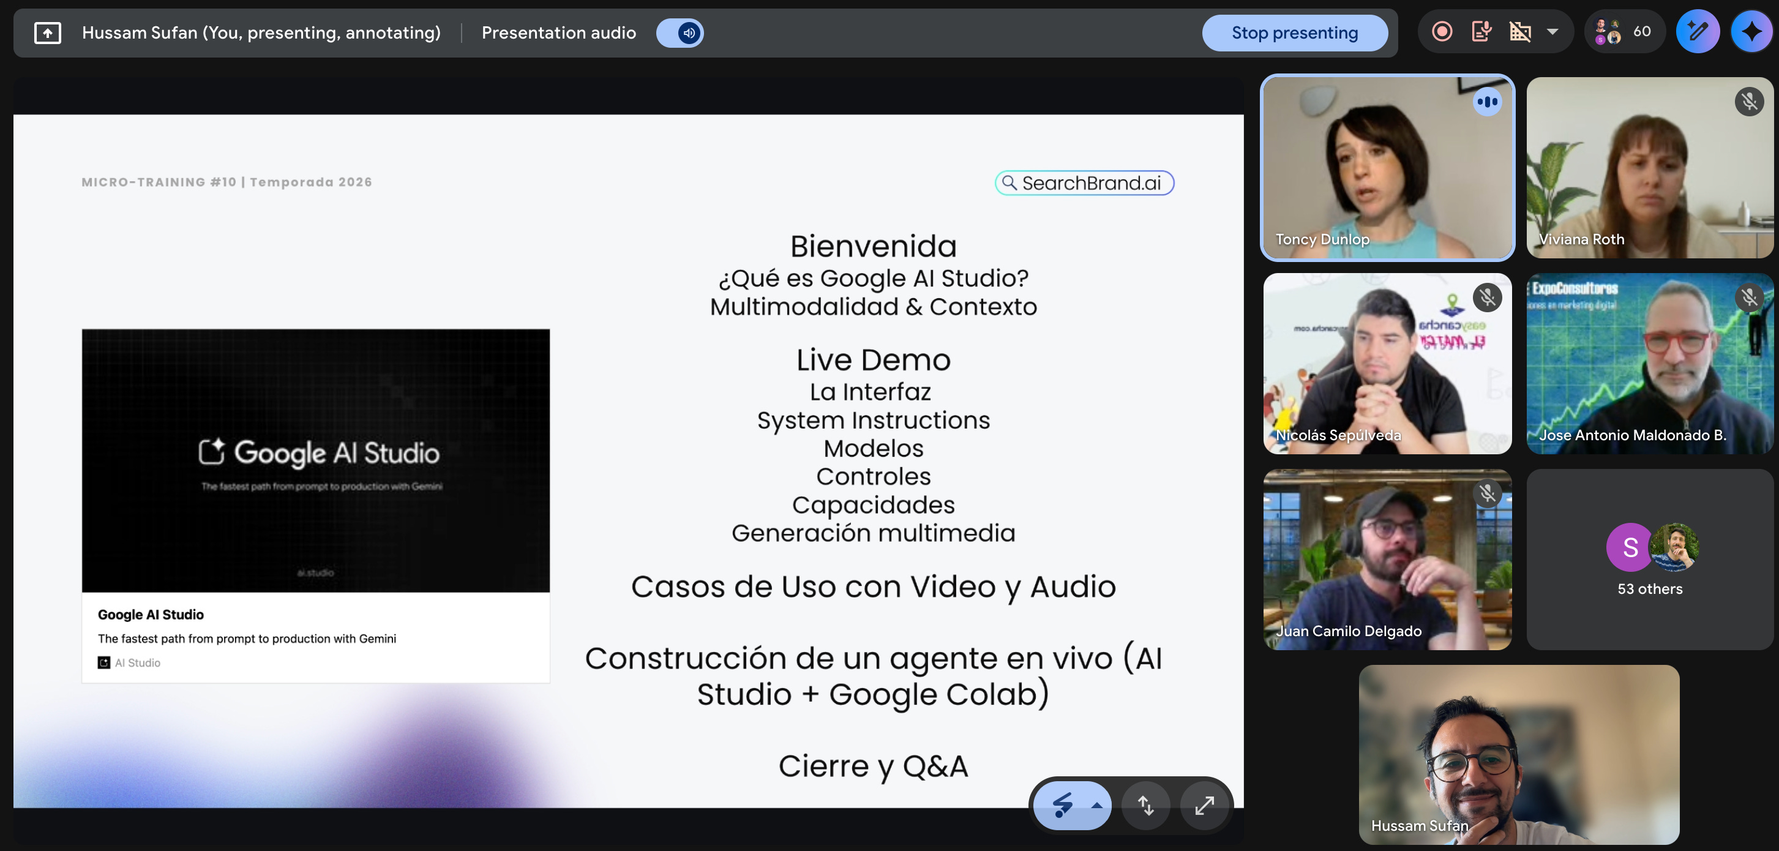Click the muted mic icon on Nicolás Sepúlveda's tile
The image size is (1779, 851).
pos(1487,298)
